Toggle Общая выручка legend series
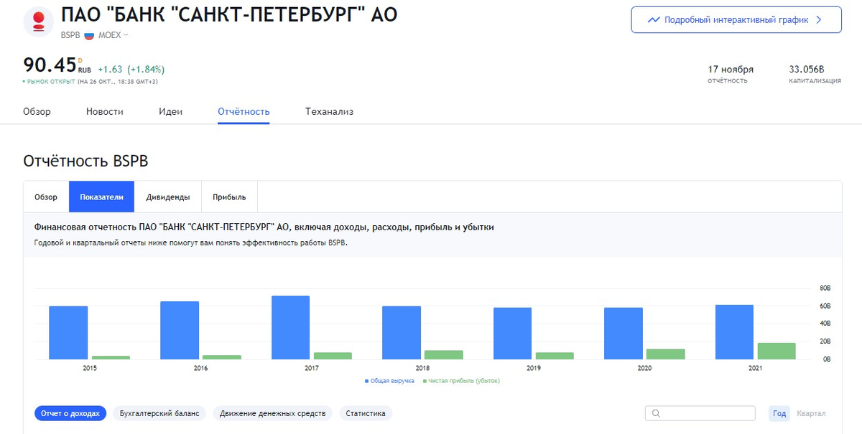 389,381
